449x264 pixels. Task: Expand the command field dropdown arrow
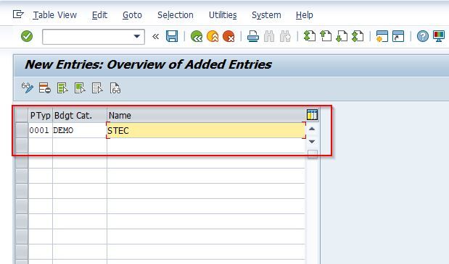pos(137,37)
